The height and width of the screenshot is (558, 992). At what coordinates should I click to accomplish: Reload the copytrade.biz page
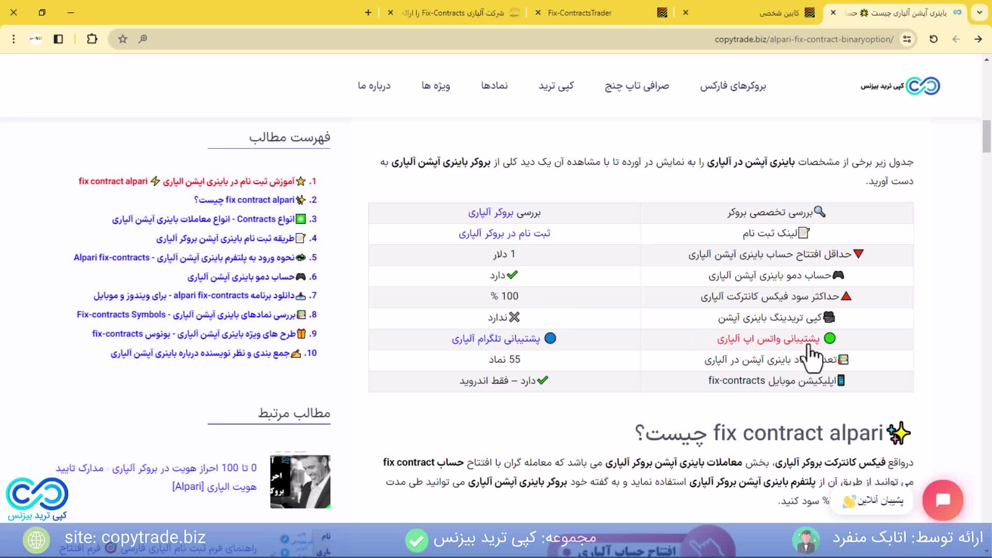pos(933,39)
